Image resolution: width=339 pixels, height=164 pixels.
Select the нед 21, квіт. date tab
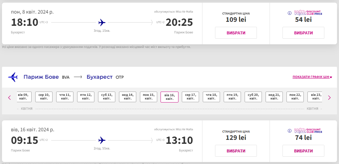(x=274, y=97)
